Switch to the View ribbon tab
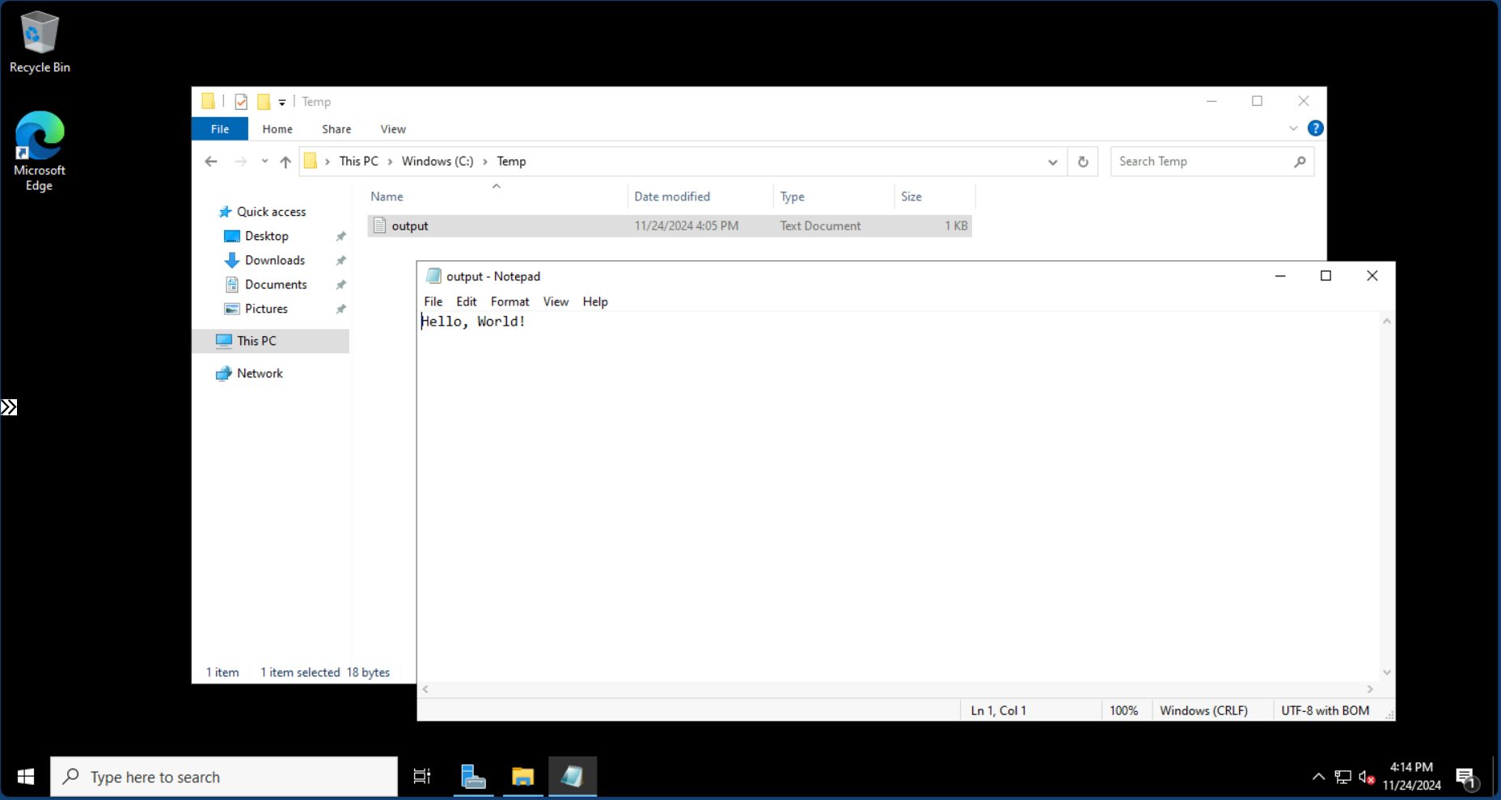Screen dimensions: 1501x800 click(393, 129)
